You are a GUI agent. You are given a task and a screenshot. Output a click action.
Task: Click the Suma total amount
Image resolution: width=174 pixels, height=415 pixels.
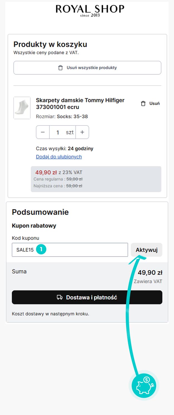150,272
